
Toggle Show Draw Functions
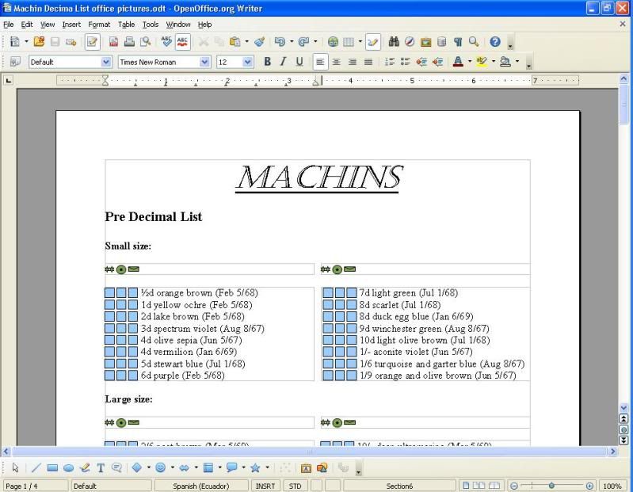click(x=372, y=41)
